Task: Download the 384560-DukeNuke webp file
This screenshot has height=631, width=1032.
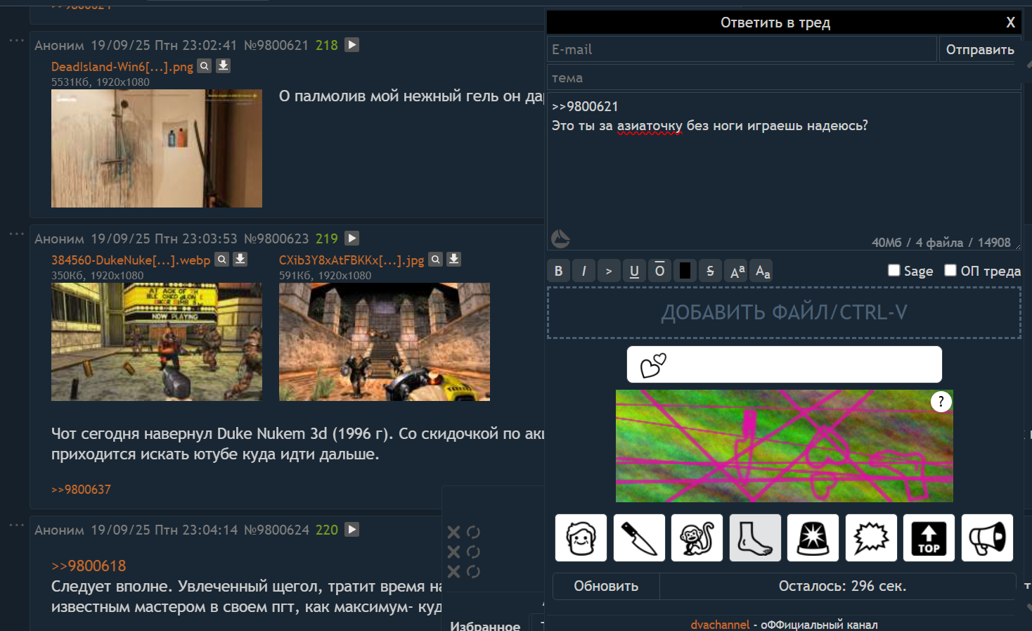Action: click(x=240, y=260)
